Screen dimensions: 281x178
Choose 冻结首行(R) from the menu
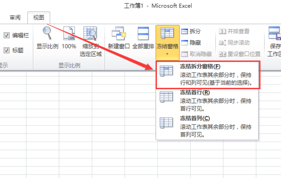click(x=207, y=100)
